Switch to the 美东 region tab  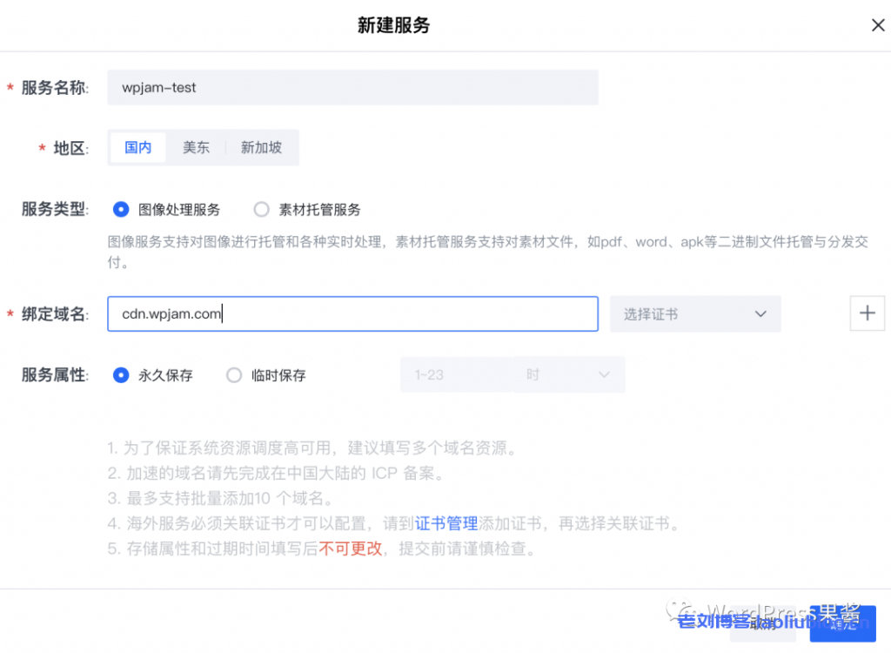pos(196,147)
